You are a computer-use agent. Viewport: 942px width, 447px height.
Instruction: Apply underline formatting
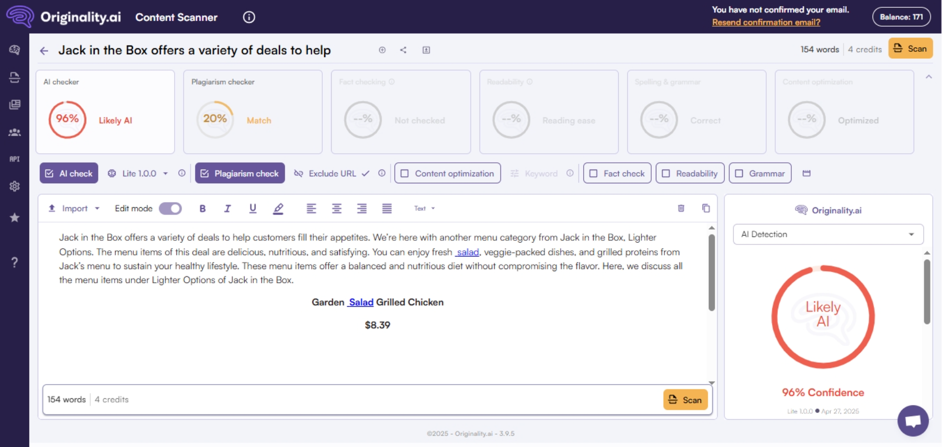click(x=253, y=208)
